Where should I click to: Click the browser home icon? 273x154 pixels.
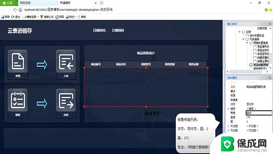pos(20,10)
